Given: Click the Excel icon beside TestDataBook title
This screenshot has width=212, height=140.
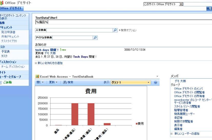Looking at the screenshot, I should click(37, 76).
